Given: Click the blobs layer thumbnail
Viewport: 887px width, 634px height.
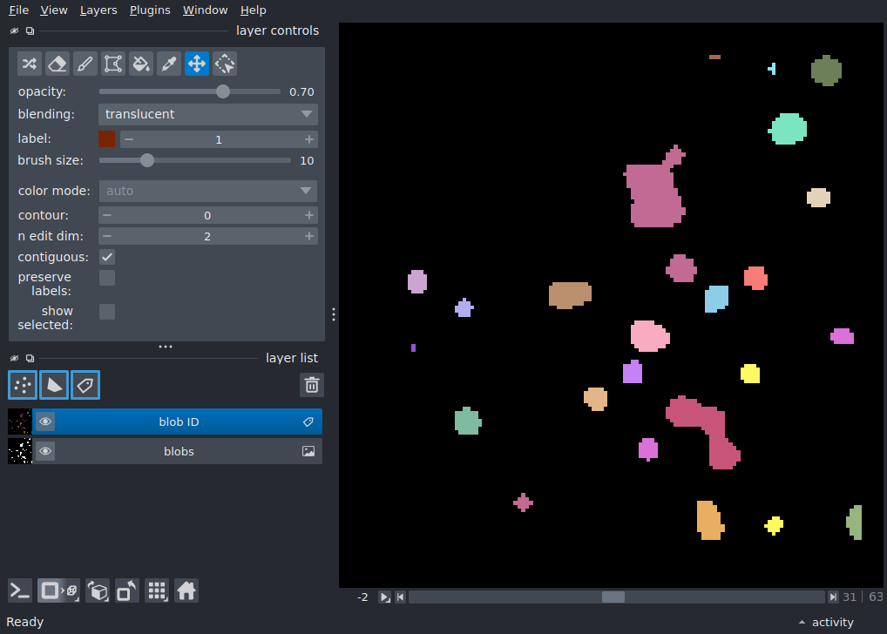Looking at the screenshot, I should pyautogui.click(x=20, y=451).
